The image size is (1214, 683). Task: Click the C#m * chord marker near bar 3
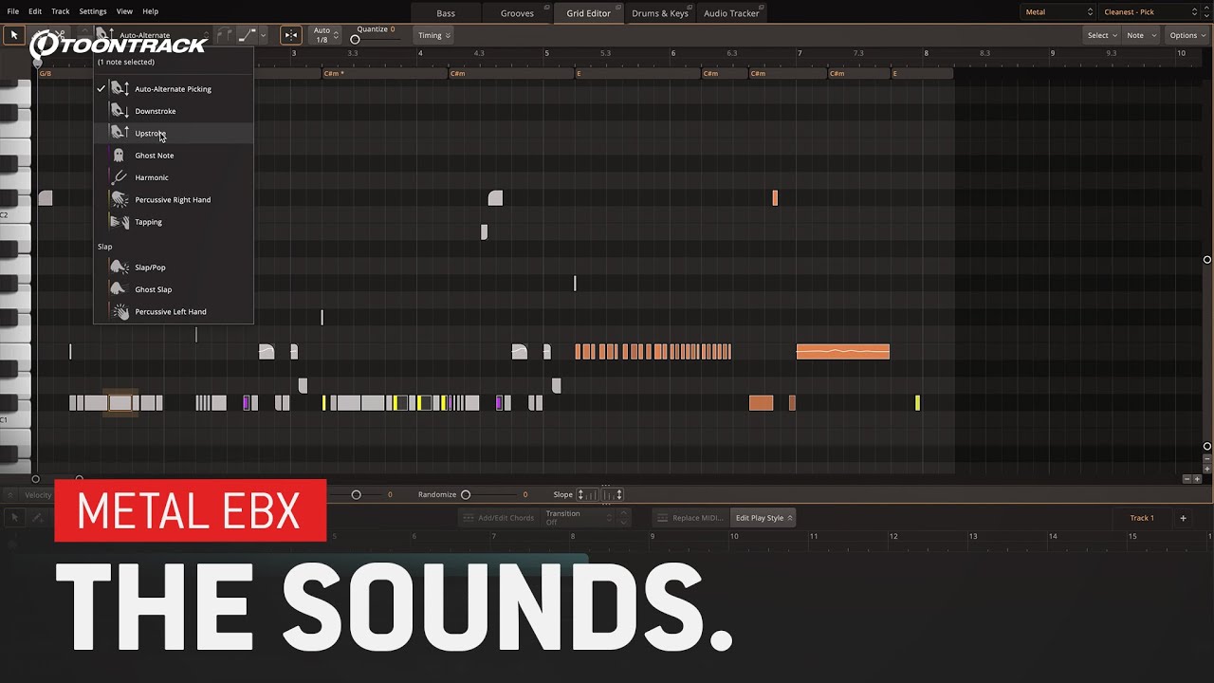pyautogui.click(x=334, y=73)
